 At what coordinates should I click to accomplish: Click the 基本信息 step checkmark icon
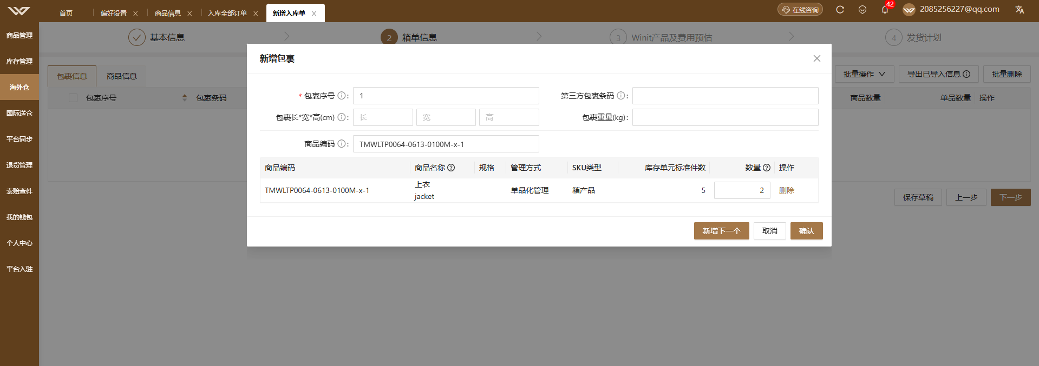click(137, 37)
